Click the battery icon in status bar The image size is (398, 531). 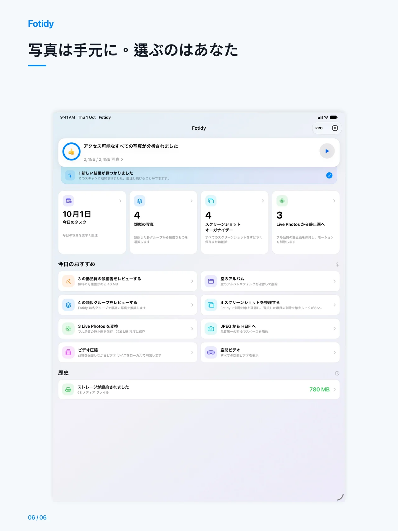click(334, 117)
